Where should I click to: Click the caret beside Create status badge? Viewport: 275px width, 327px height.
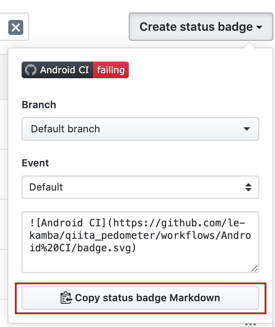pyautogui.click(x=259, y=27)
